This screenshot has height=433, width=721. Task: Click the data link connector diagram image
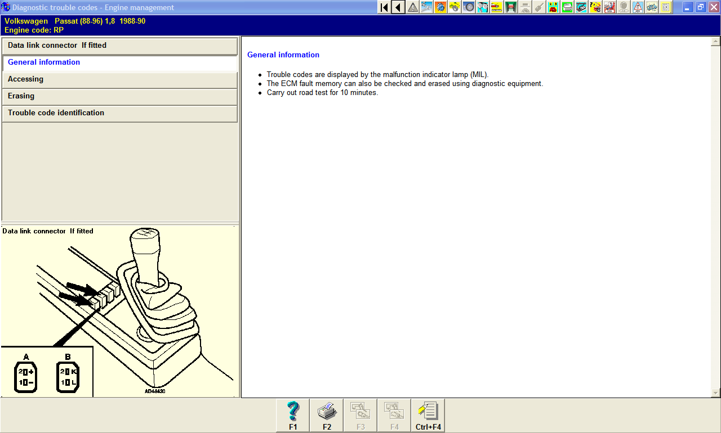click(119, 312)
